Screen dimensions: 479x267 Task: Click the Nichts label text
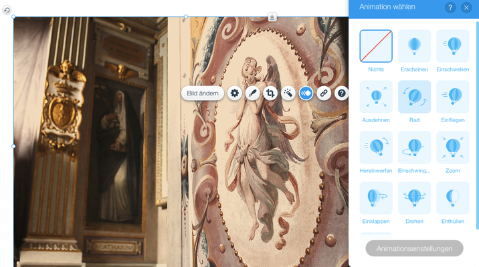pos(376,69)
